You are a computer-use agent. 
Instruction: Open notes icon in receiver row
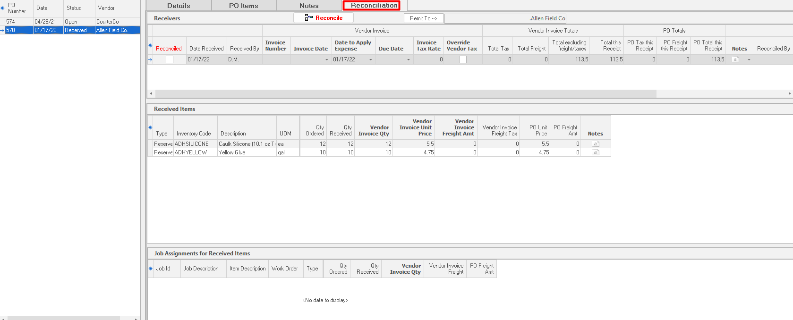pyautogui.click(x=735, y=59)
